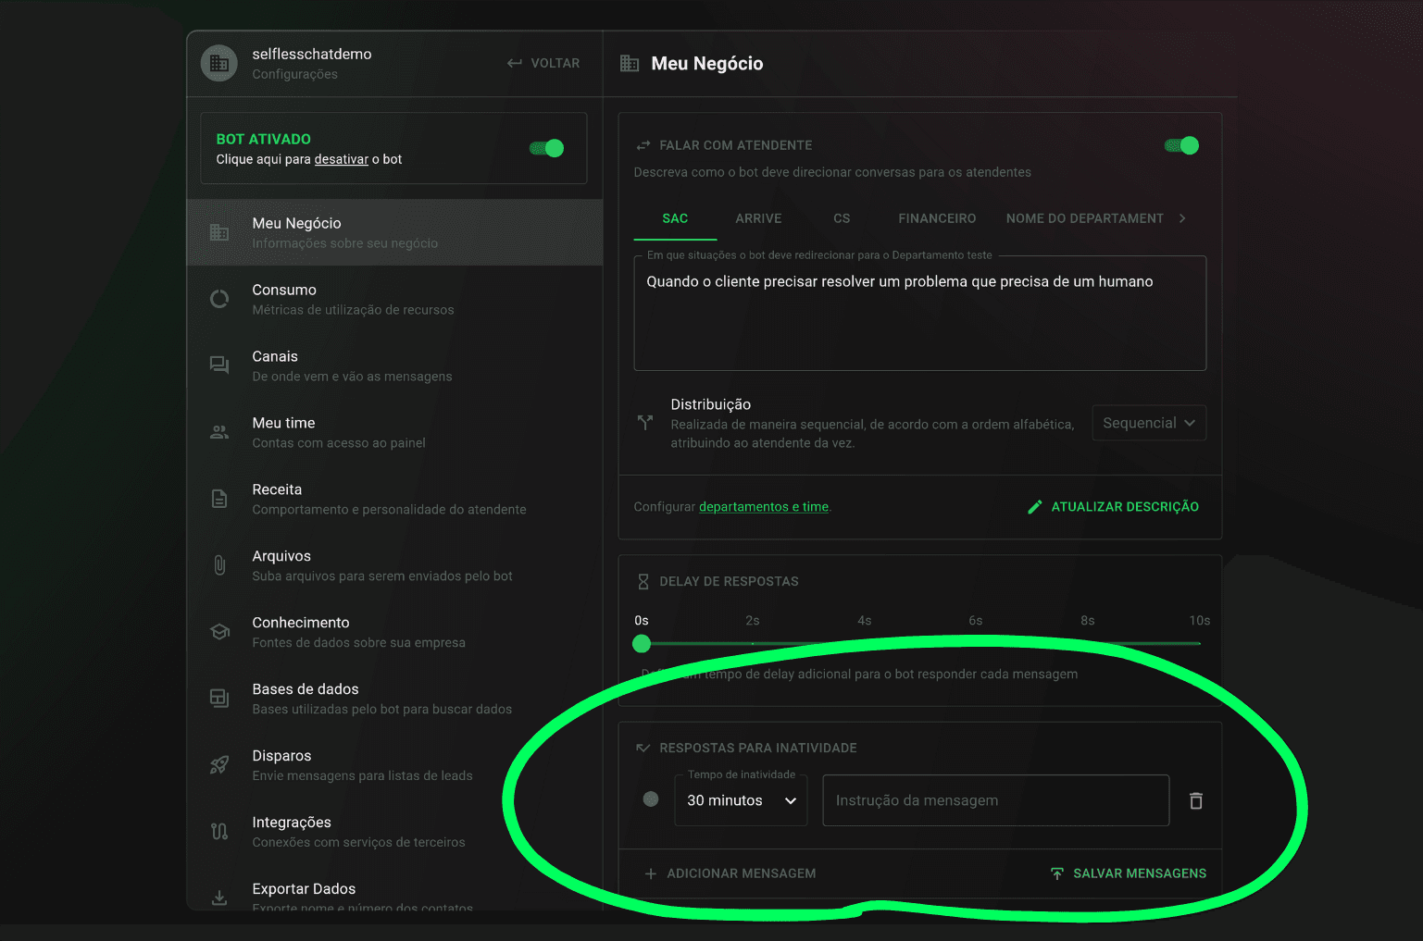Click the desativar link
Screen dimensions: 1423x941
(x=342, y=159)
